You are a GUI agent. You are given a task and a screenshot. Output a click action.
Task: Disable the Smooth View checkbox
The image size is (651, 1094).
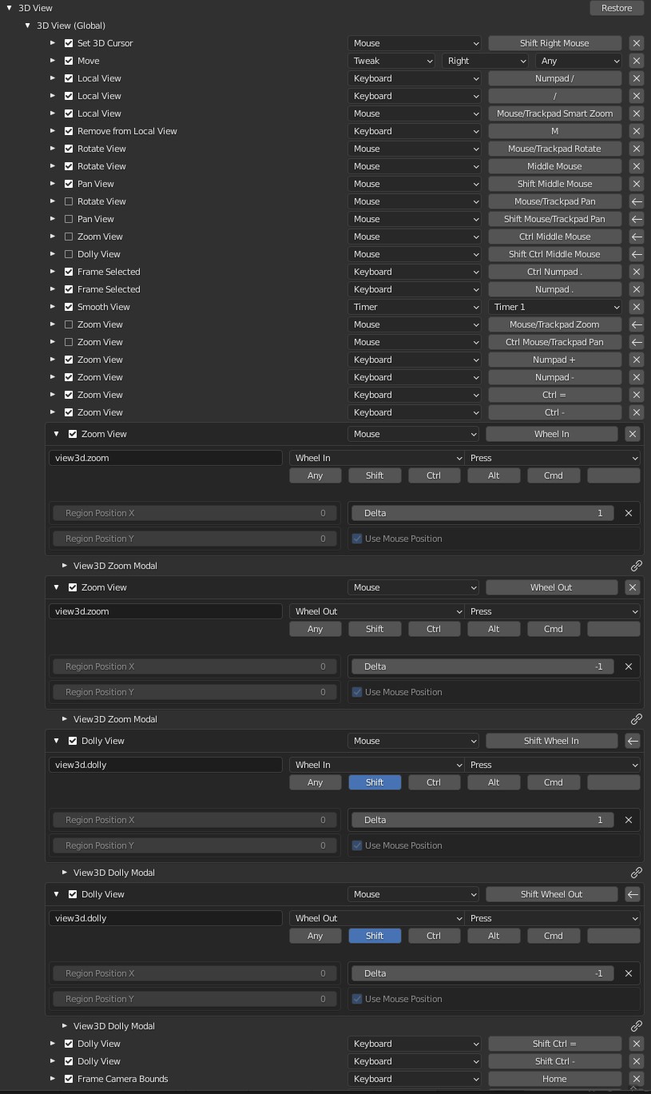tap(69, 307)
